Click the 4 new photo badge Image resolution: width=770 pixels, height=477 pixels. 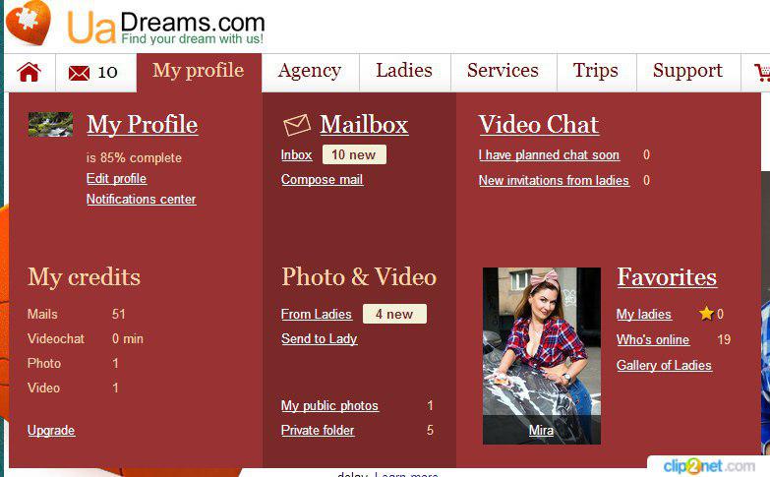tap(394, 314)
